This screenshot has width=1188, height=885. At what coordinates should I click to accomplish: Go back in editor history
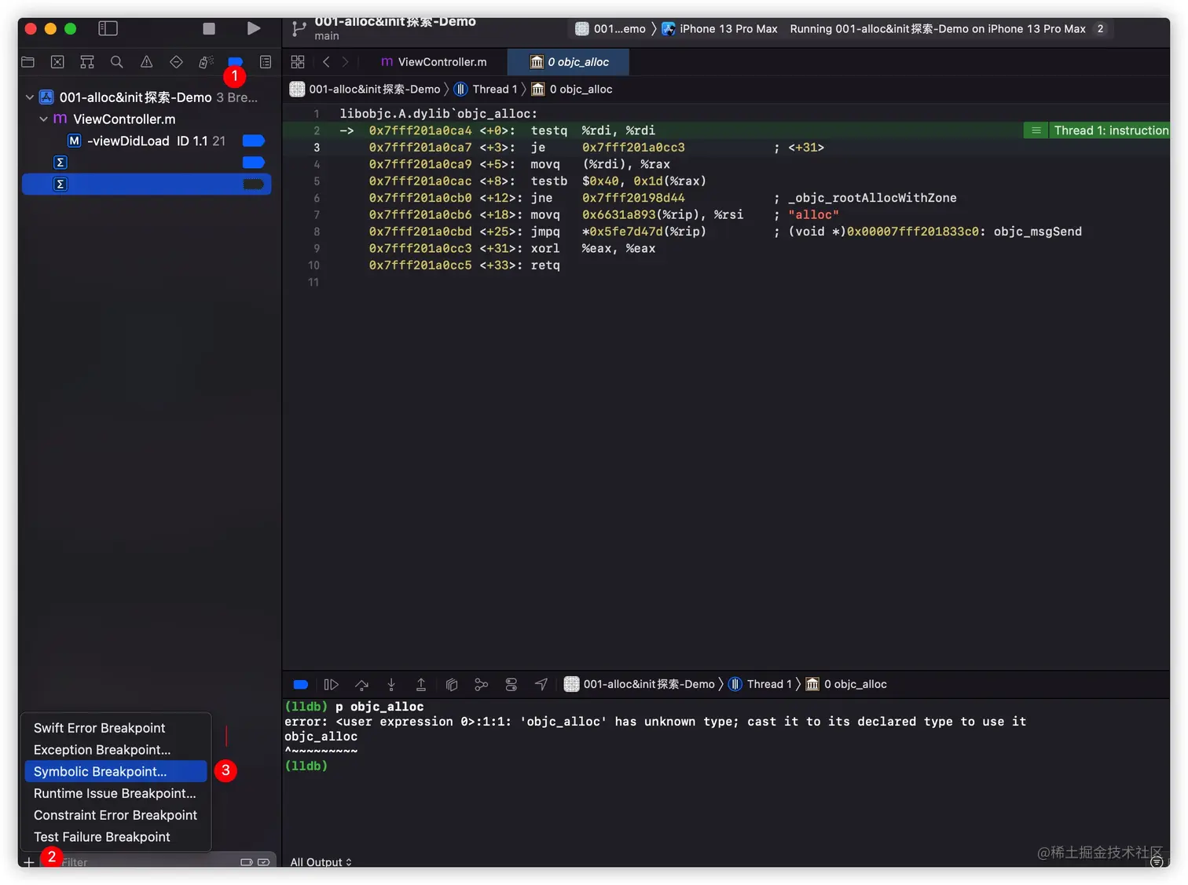tap(326, 62)
